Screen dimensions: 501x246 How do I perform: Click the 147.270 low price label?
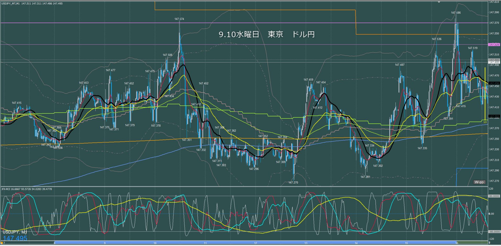point(293,182)
